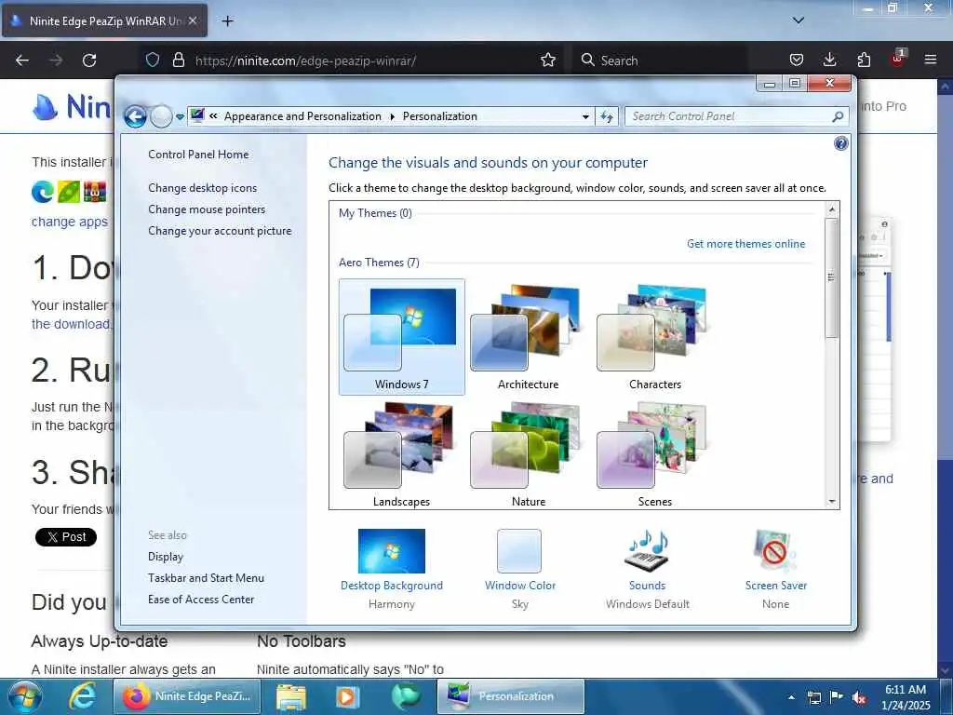Reload the Ninite page in Firefox
This screenshot has width=953, height=715.
(x=89, y=61)
